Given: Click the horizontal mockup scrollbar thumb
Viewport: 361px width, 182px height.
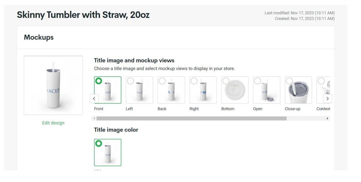Looking at the screenshot, I should tap(191, 119).
